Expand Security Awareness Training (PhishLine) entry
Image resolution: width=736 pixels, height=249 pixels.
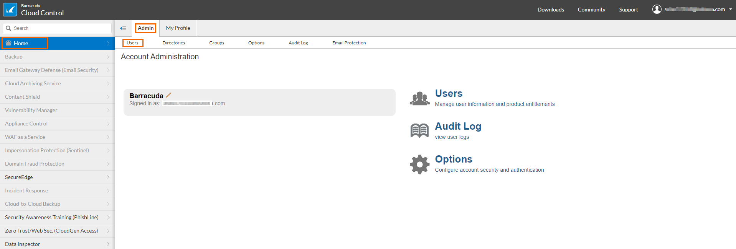coord(52,217)
